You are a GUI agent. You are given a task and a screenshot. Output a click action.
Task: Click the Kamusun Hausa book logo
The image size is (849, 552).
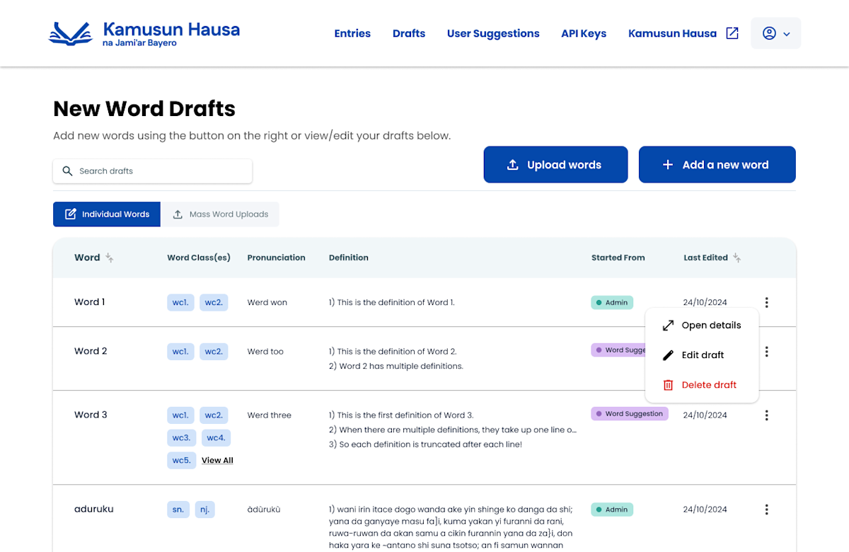click(x=70, y=33)
